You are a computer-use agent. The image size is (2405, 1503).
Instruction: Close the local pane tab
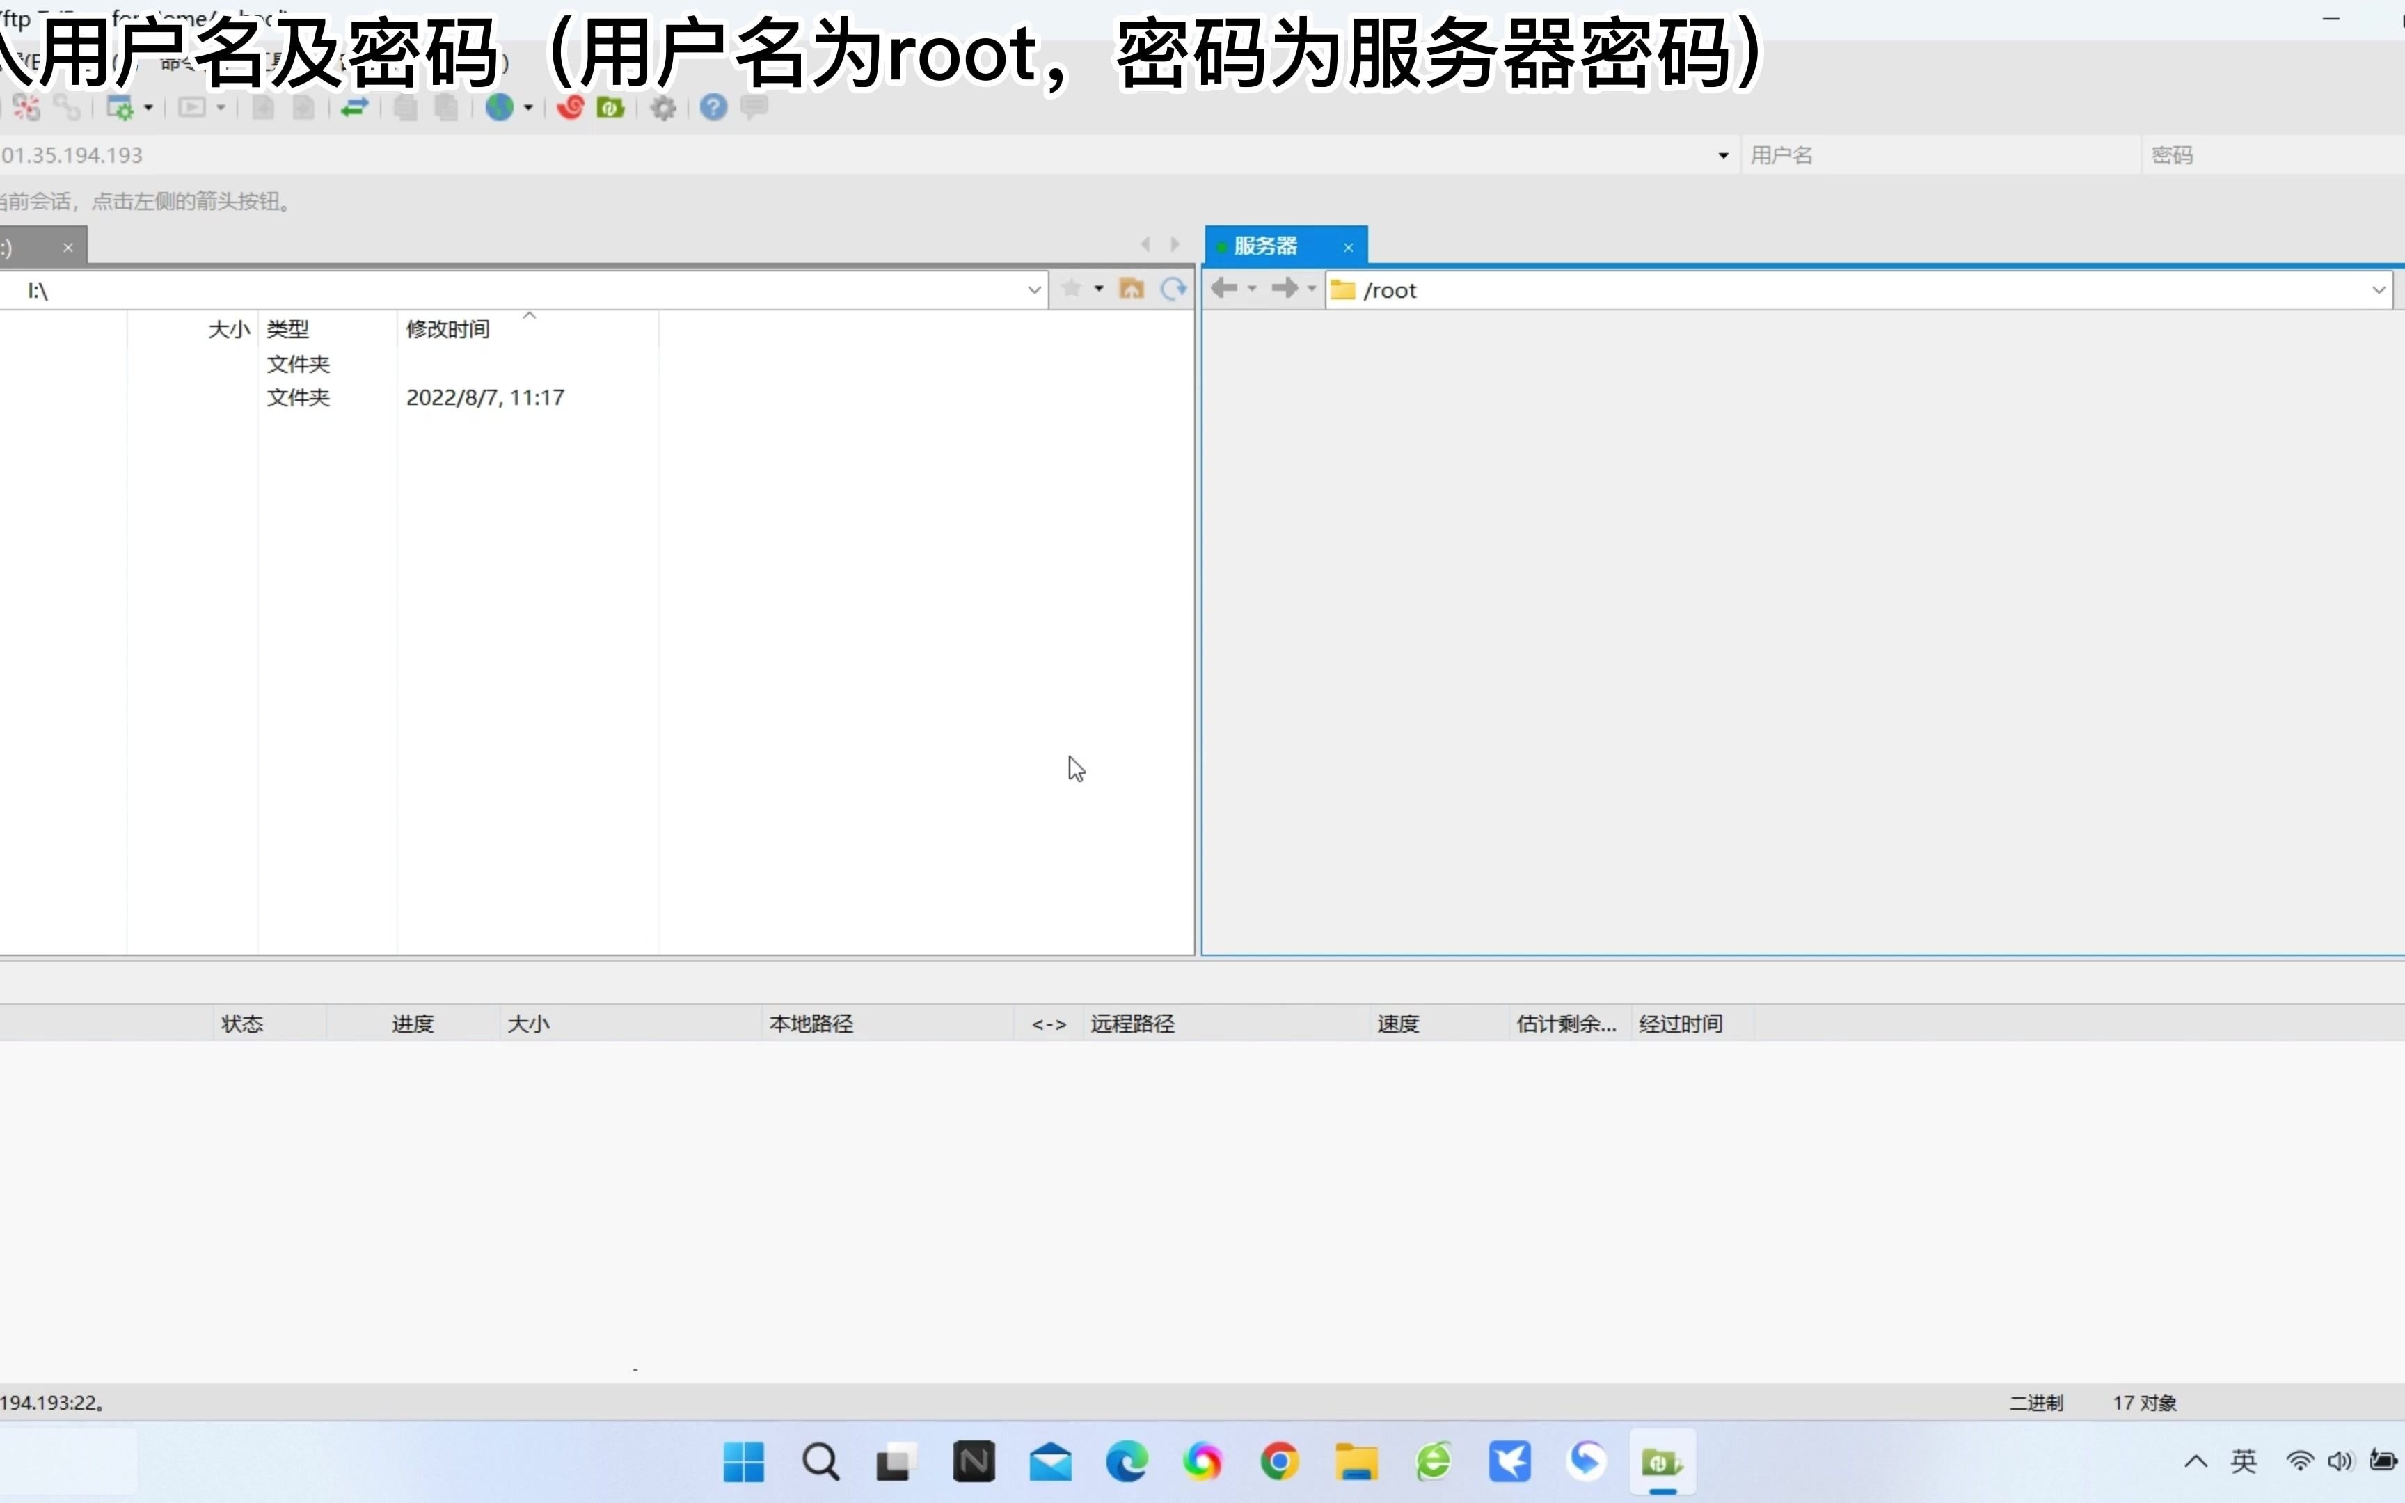pos(68,248)
